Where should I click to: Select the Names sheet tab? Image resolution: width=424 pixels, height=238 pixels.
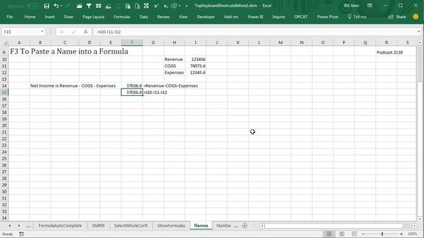[201, 225]
